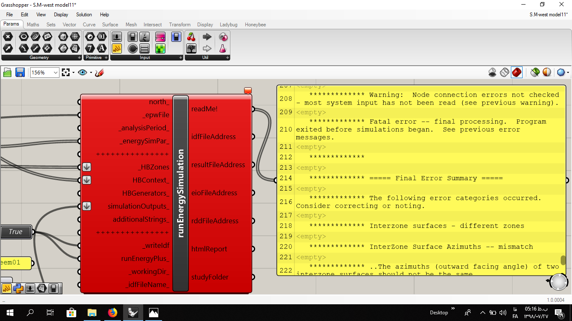Add the Gradient component from Input
Screen dimensions: 572x321
160,37
